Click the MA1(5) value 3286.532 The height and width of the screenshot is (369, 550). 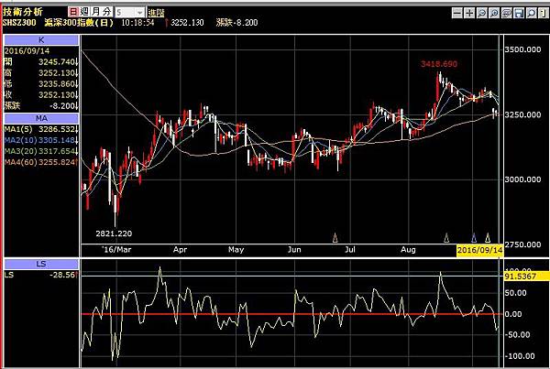click(x=57, y=129)
